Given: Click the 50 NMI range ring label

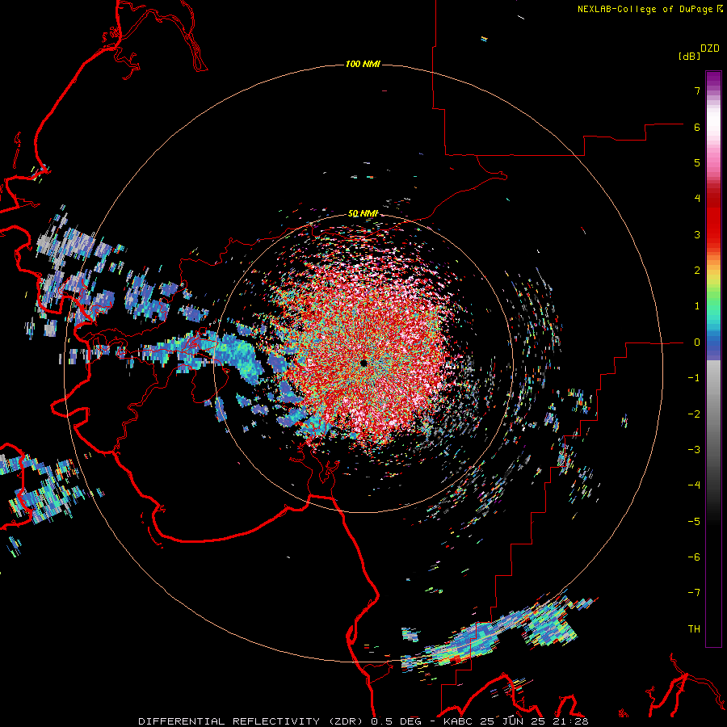Looking at the screenshot, I should point(363,213).
